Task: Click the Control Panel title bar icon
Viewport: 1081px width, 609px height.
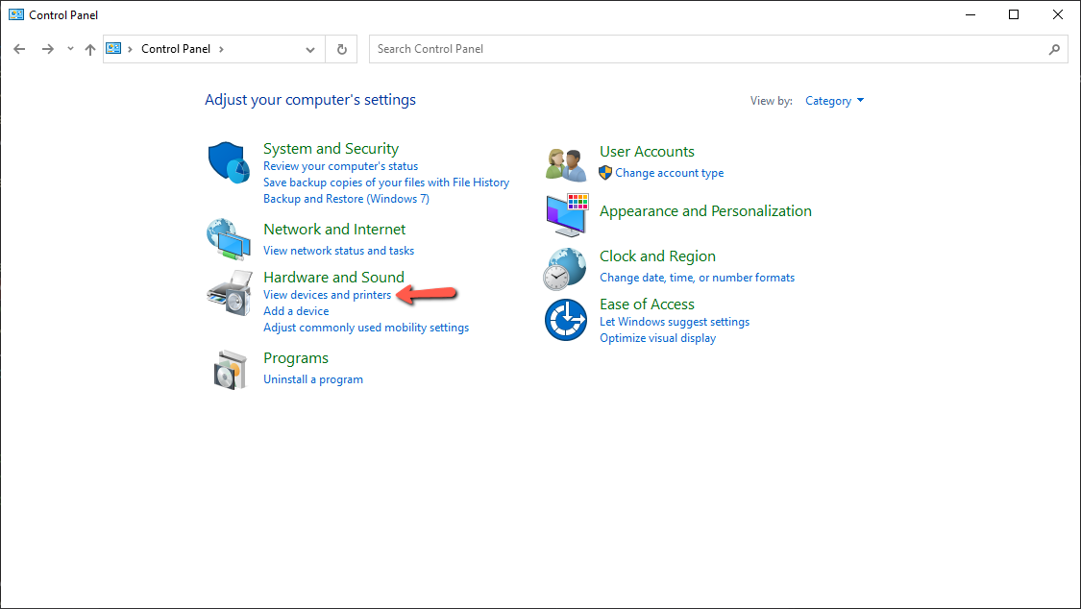Action: click(16, 14)
